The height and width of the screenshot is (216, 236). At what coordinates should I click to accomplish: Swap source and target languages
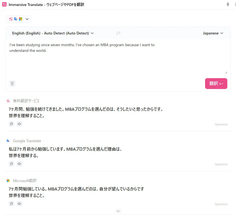118,33
